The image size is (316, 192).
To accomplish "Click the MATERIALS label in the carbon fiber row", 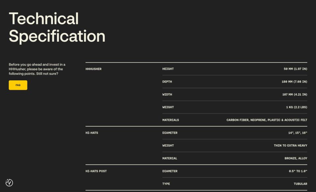I will point(171,120).
